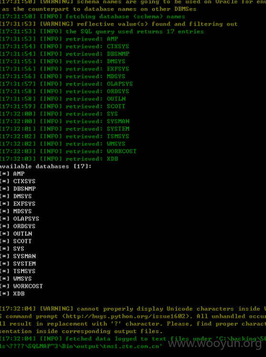Screen dimensions: 266x357
Task: Select the log line "retrieved: MDSYS"
Action: click(62, 76)
